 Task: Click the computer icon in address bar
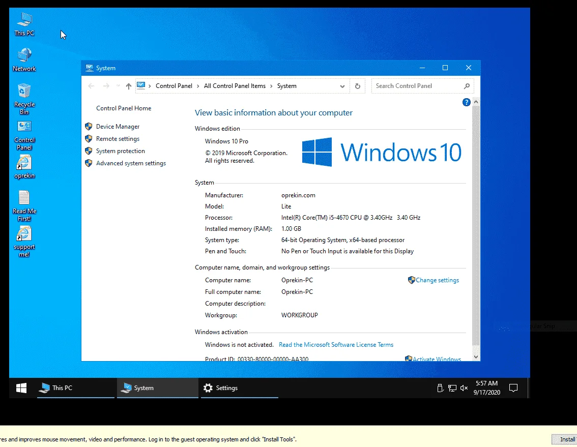pyautogui.click(x=141, y=86)
